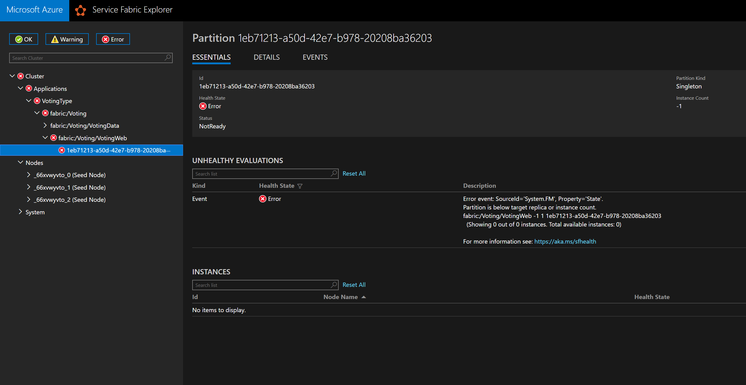Collapse the fabric:/Voting node
Image resolution: width=746 pixels, height=385 pixels.
coord(37,113)
